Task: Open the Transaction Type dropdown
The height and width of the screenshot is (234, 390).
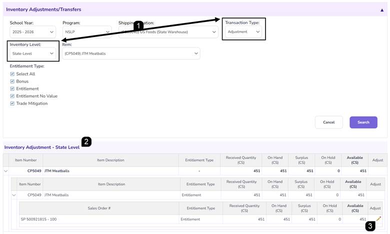Action: (x=243, y=31)
